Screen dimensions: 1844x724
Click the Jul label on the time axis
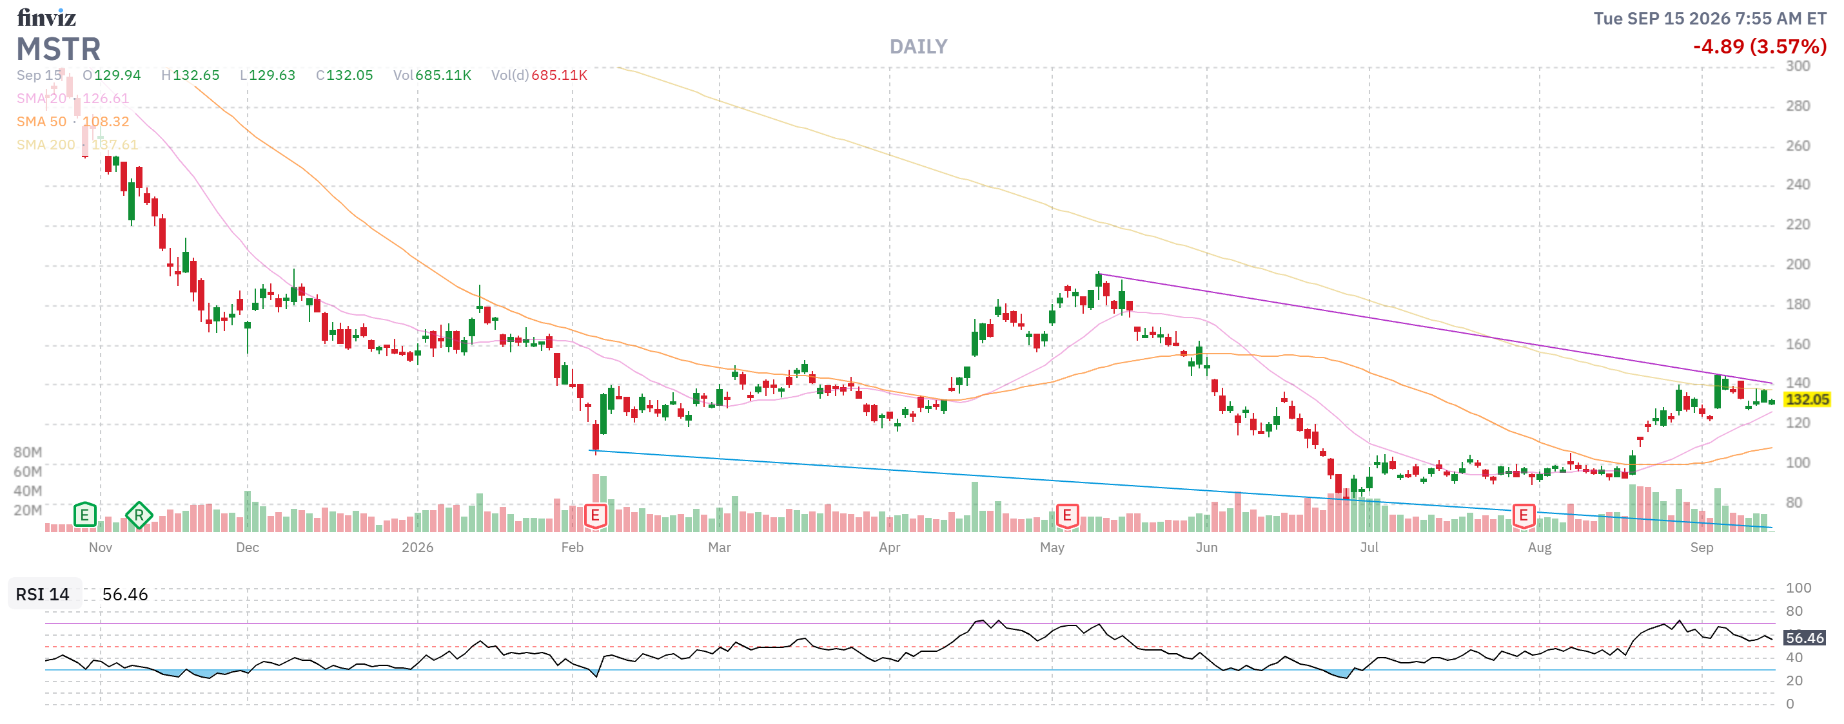pyautogui.click(x=1369, y=548)
